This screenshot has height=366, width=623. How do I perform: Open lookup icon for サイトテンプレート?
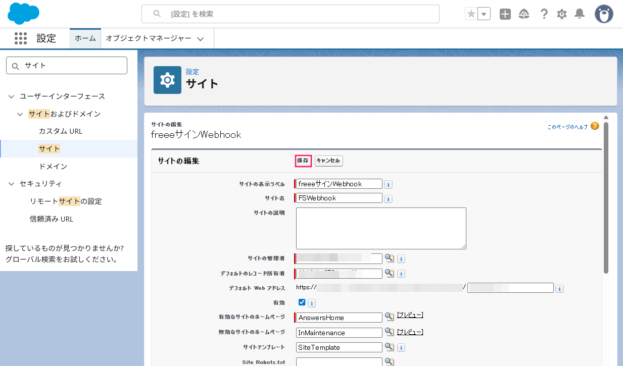click(x=389, y=347)
